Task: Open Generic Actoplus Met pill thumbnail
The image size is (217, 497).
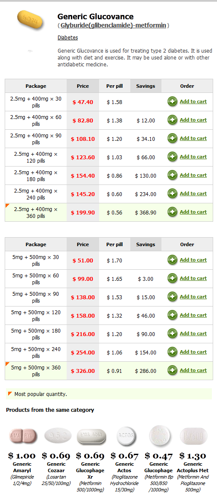Action: (x=194, y=436)
